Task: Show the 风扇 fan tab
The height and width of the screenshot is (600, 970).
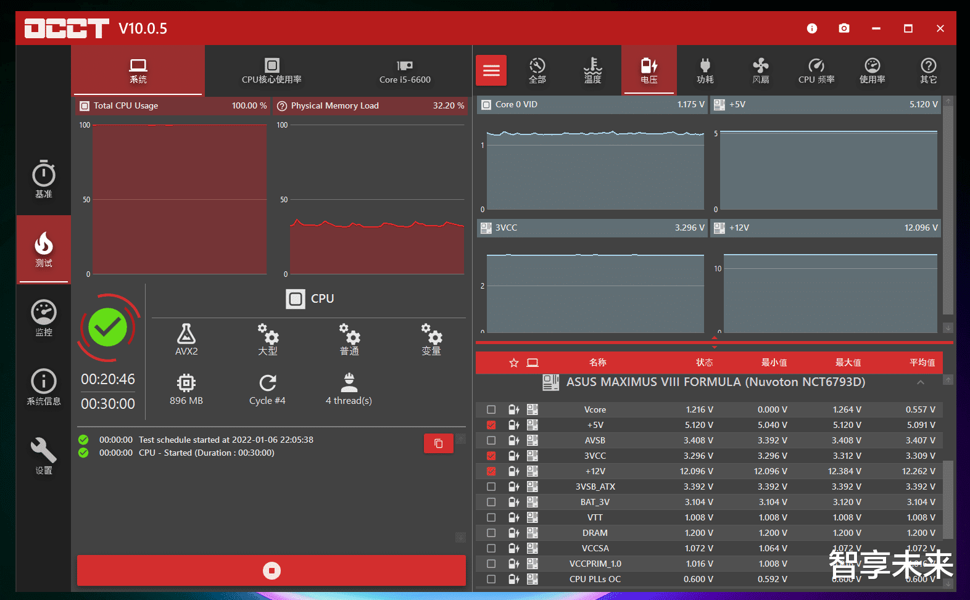Action: coord(761,70)
